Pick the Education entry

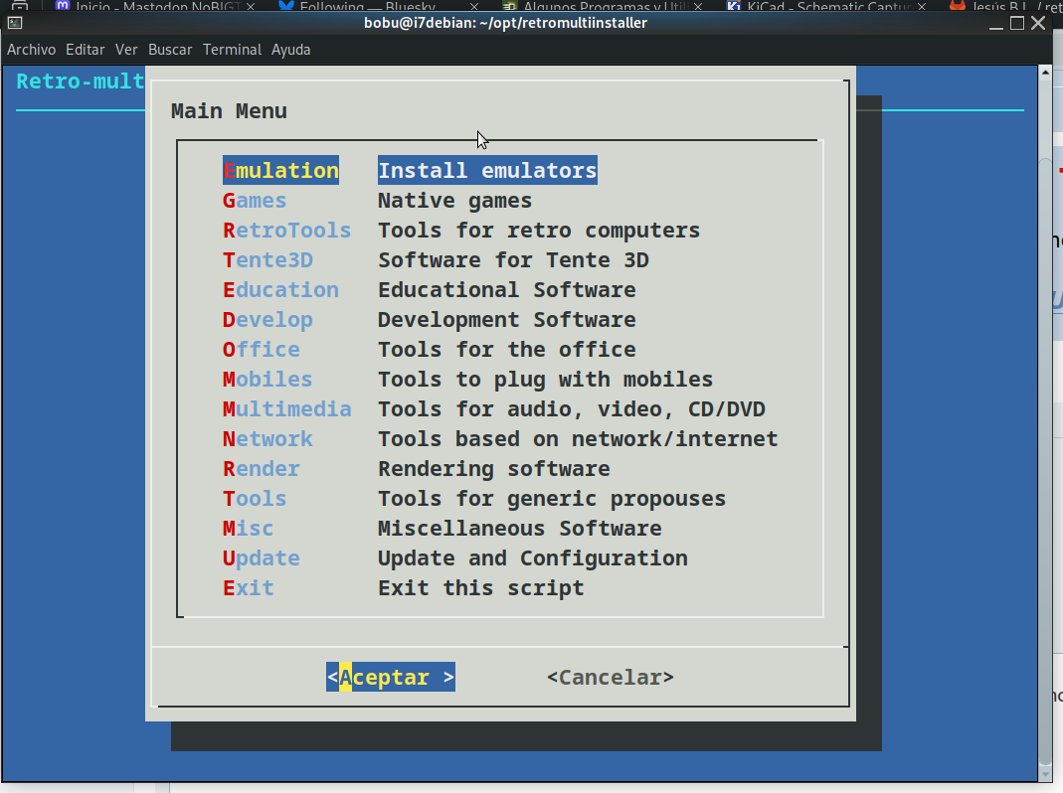280,290
